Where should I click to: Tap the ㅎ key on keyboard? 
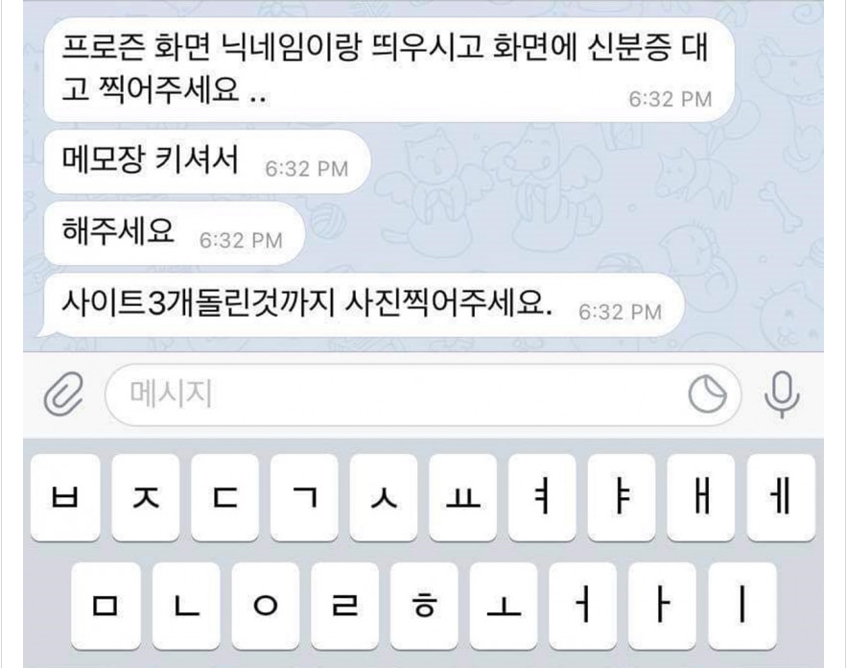pos(424,606)
